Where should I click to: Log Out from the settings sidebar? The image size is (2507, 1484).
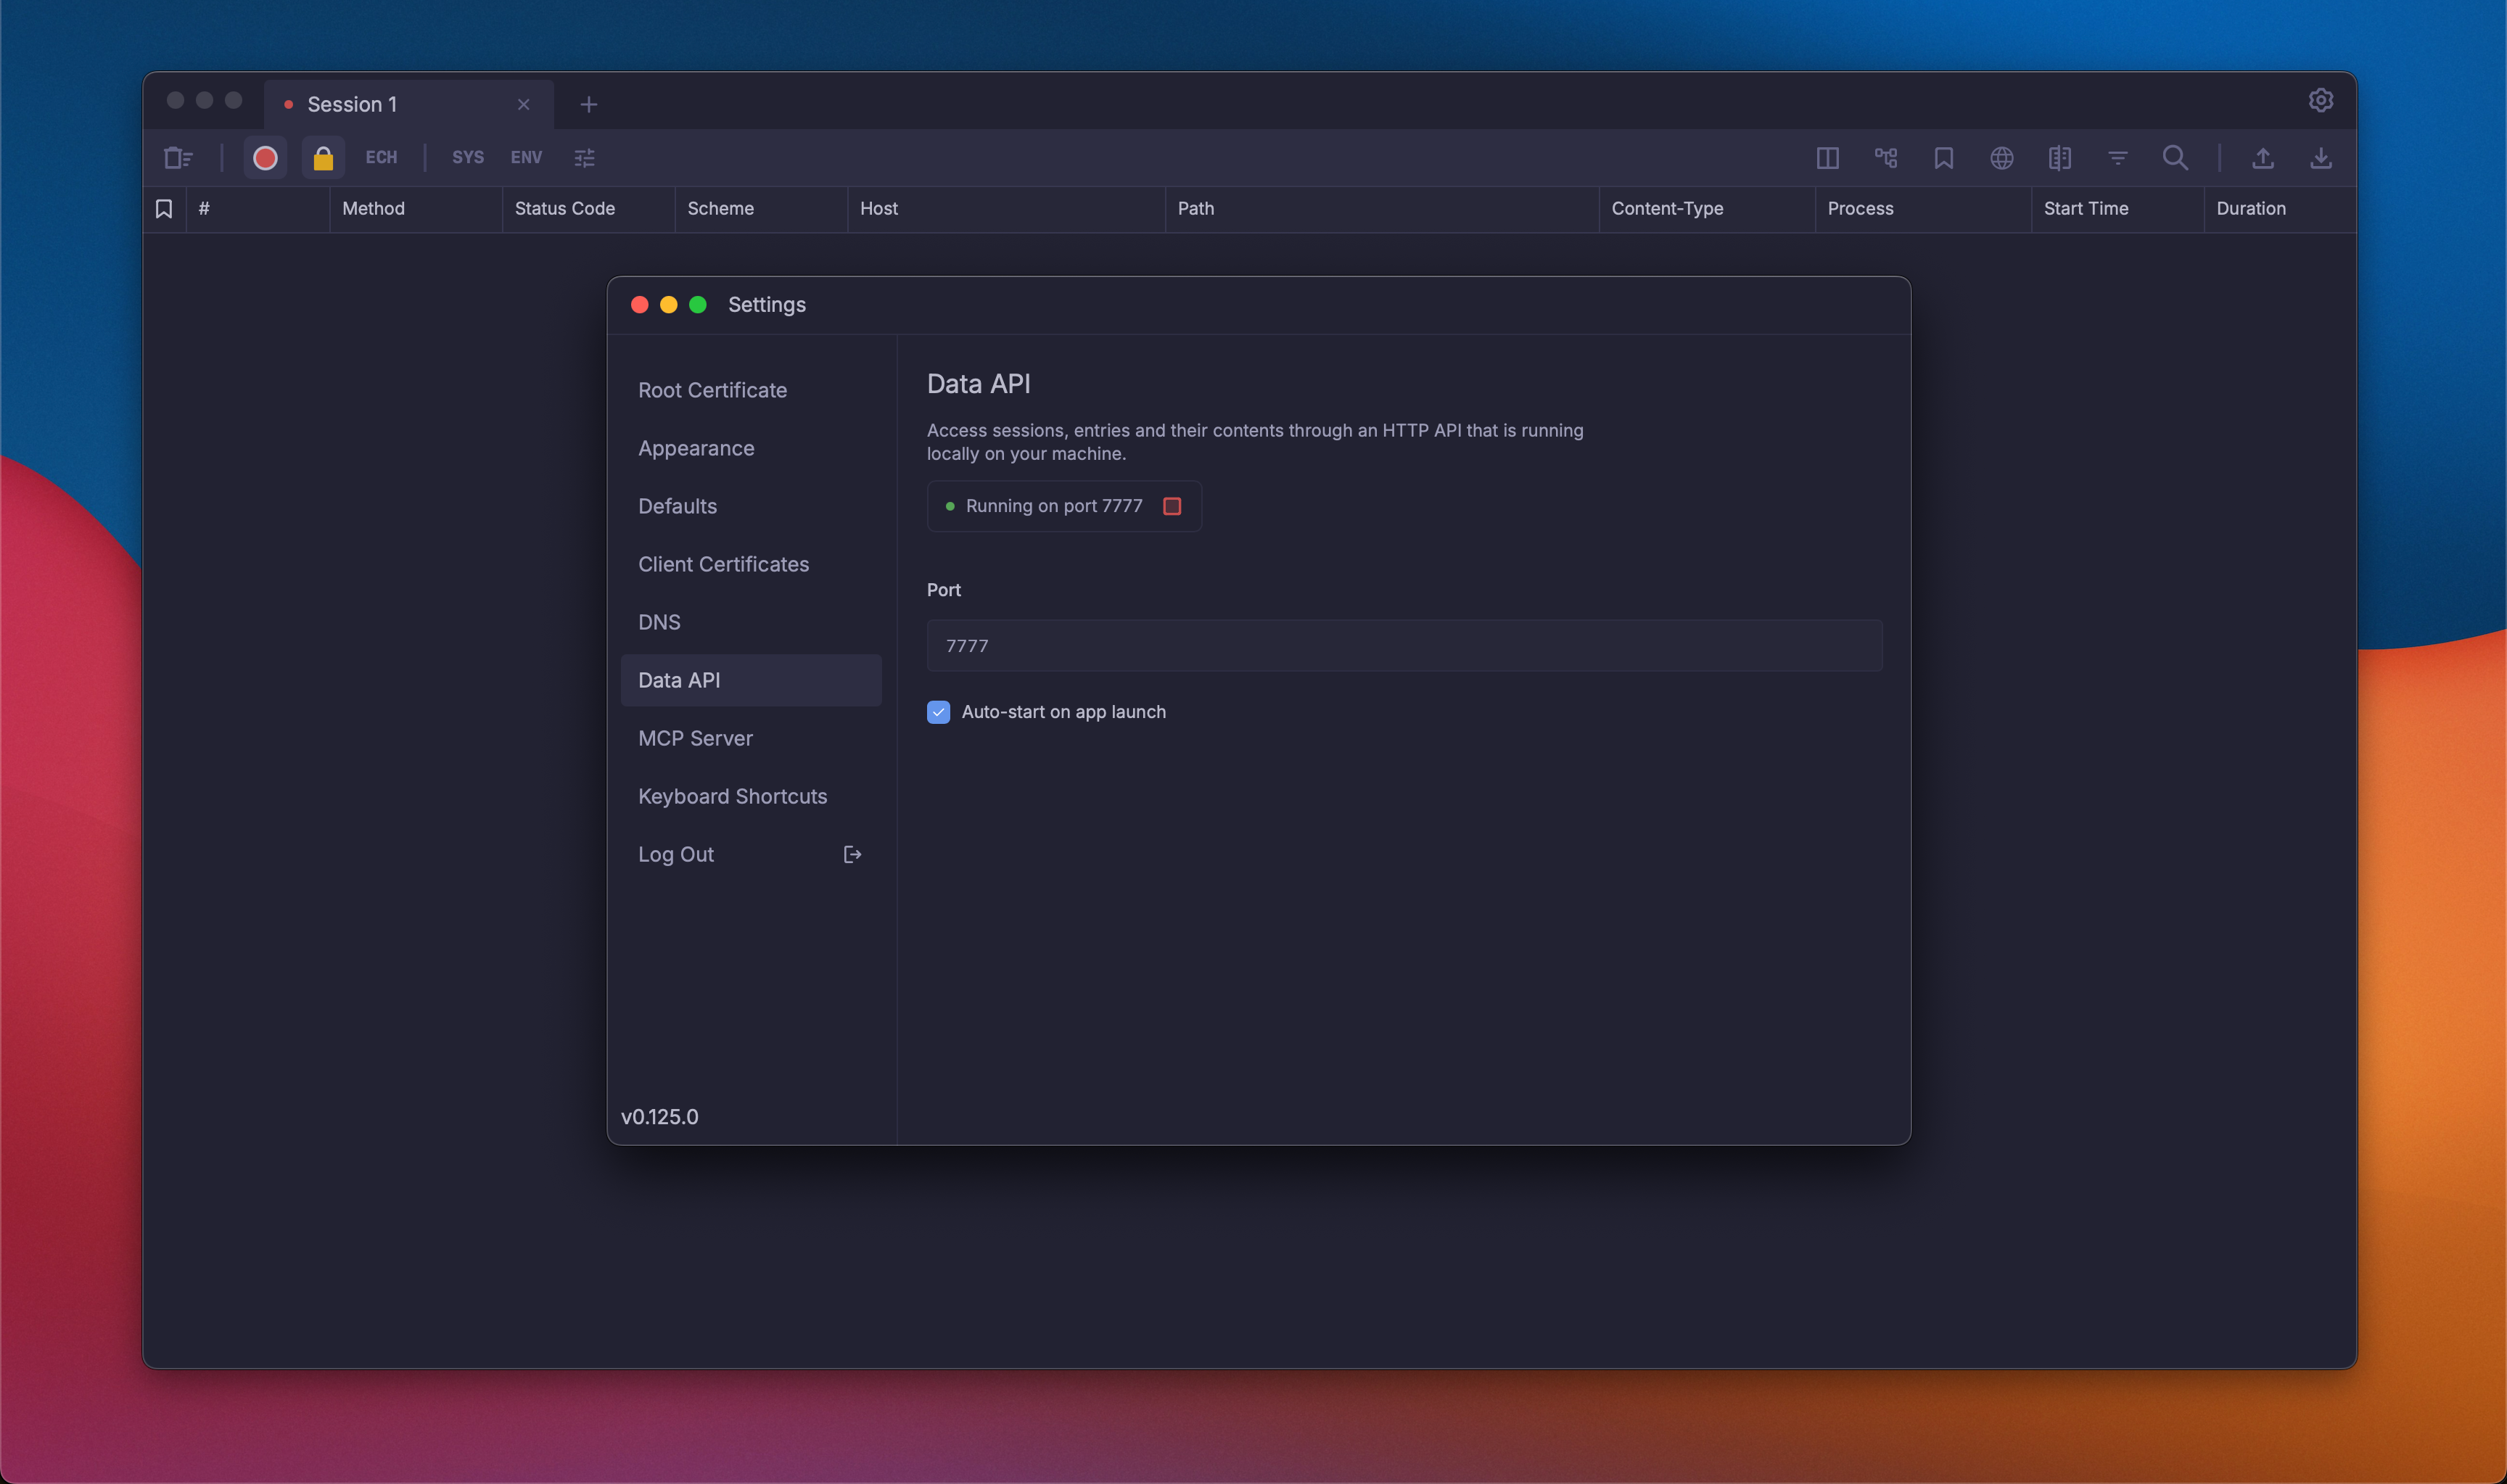tap(676, 853)
